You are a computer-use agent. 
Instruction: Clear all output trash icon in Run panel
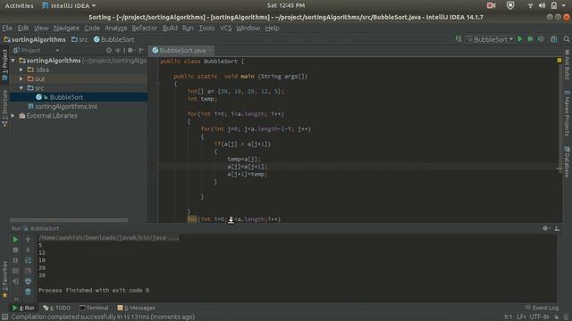pos(28,292)
